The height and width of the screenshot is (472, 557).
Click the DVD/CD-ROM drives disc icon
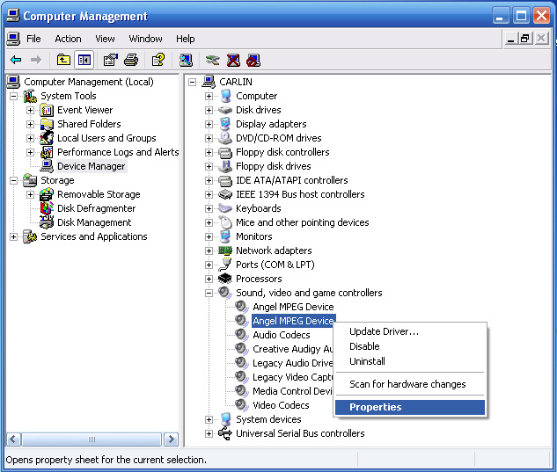pyautogui.click(x=225, y=138)
